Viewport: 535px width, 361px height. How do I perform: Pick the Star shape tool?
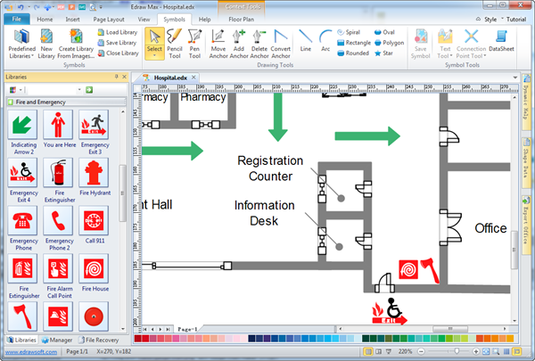tap(383, 53)
